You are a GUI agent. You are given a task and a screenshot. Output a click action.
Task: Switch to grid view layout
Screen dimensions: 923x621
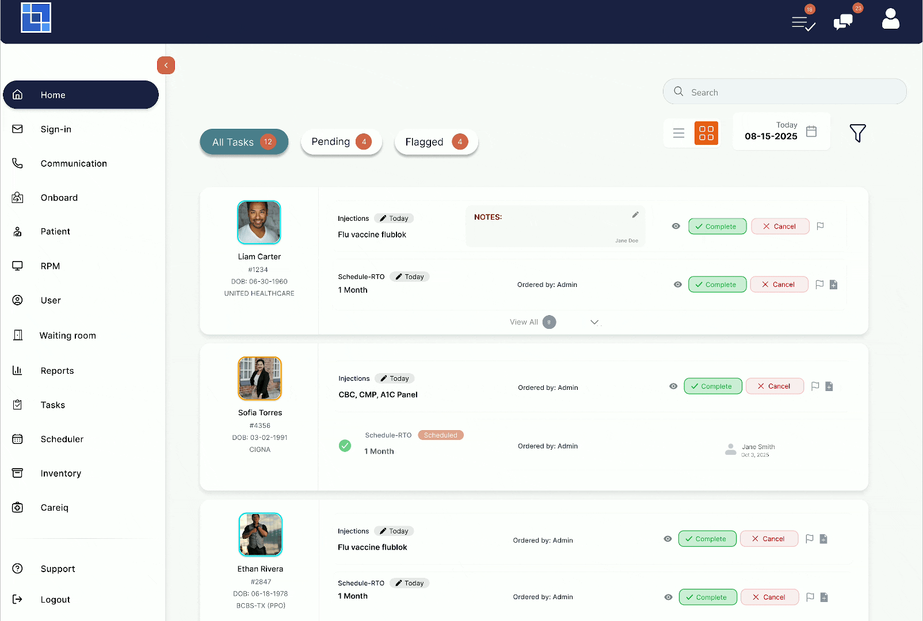(x=707, y=133)
